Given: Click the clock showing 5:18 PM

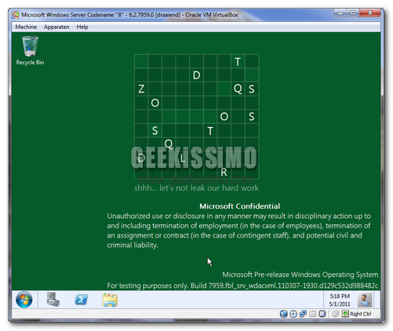Looking at the screenshot, I should pyautogui.click(x=340, y=296).
